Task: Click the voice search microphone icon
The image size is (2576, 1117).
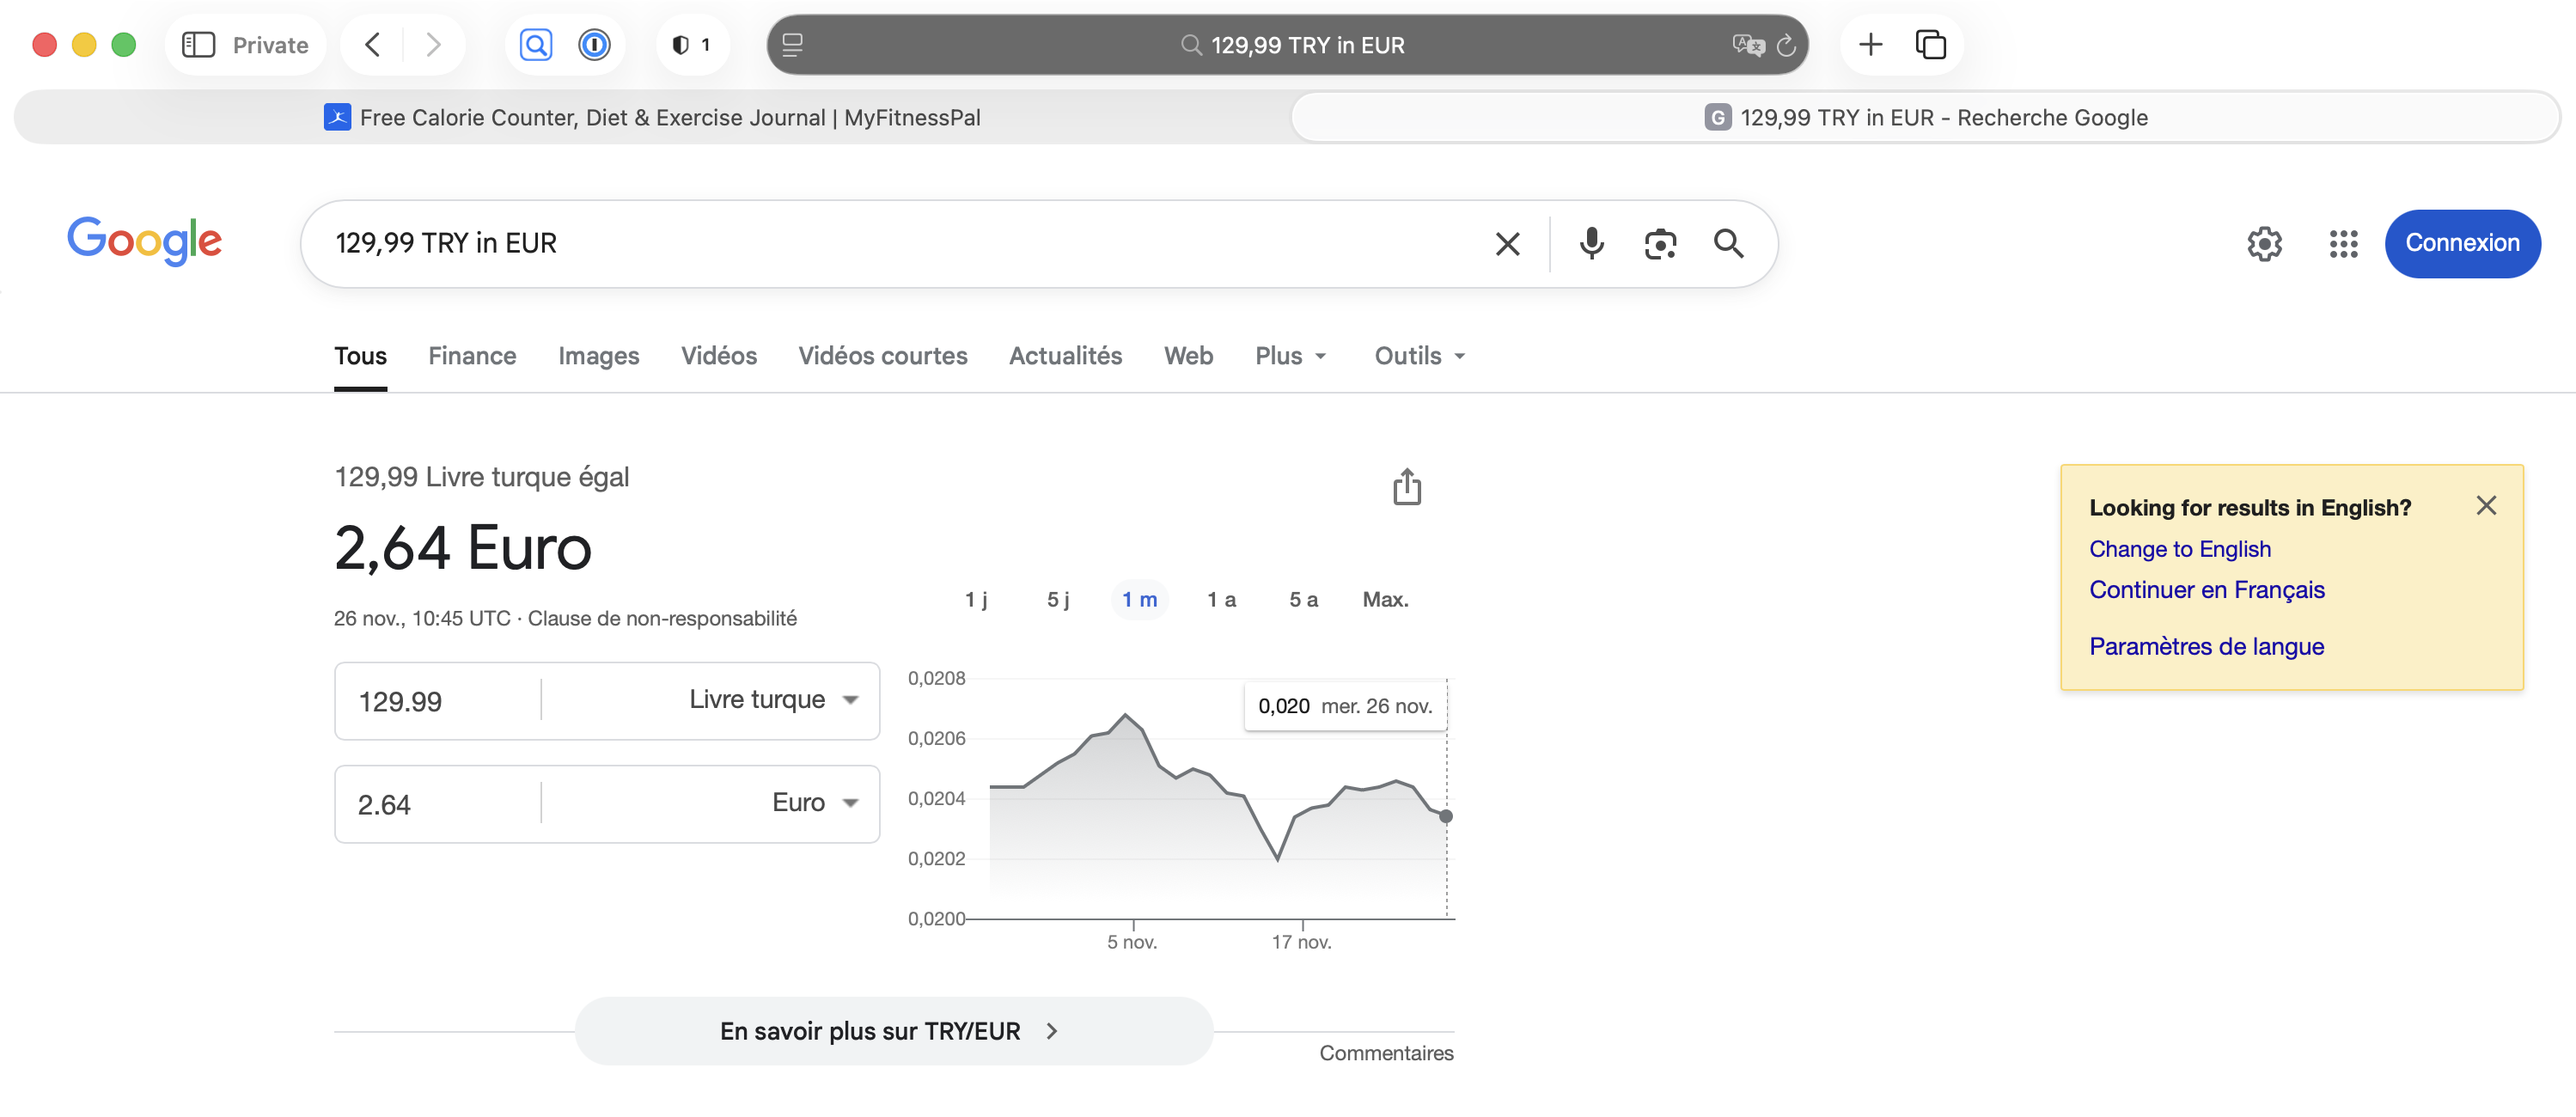Action: tap(1591, 243)
